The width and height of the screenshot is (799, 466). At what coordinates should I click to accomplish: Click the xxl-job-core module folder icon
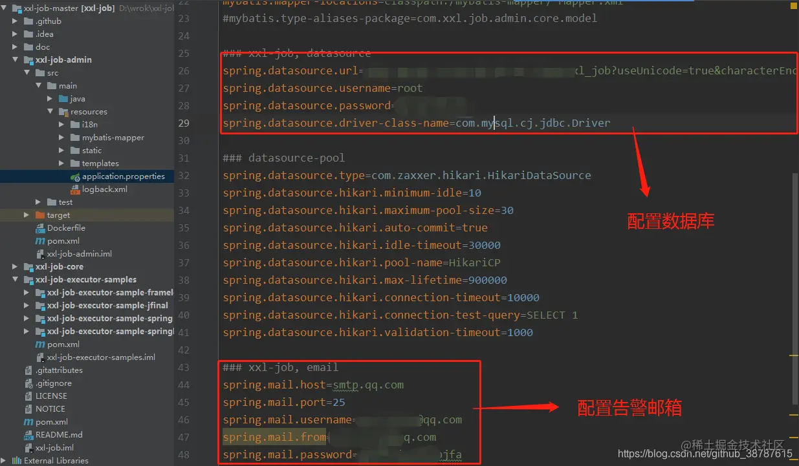(28, 267)
